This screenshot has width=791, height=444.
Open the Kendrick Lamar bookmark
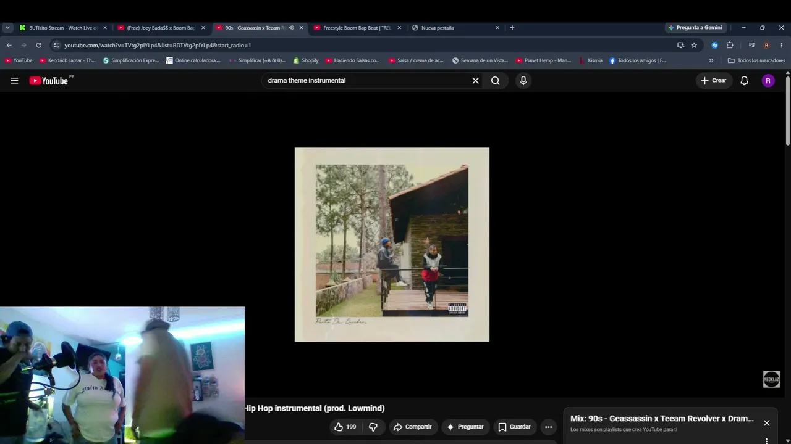67,60
